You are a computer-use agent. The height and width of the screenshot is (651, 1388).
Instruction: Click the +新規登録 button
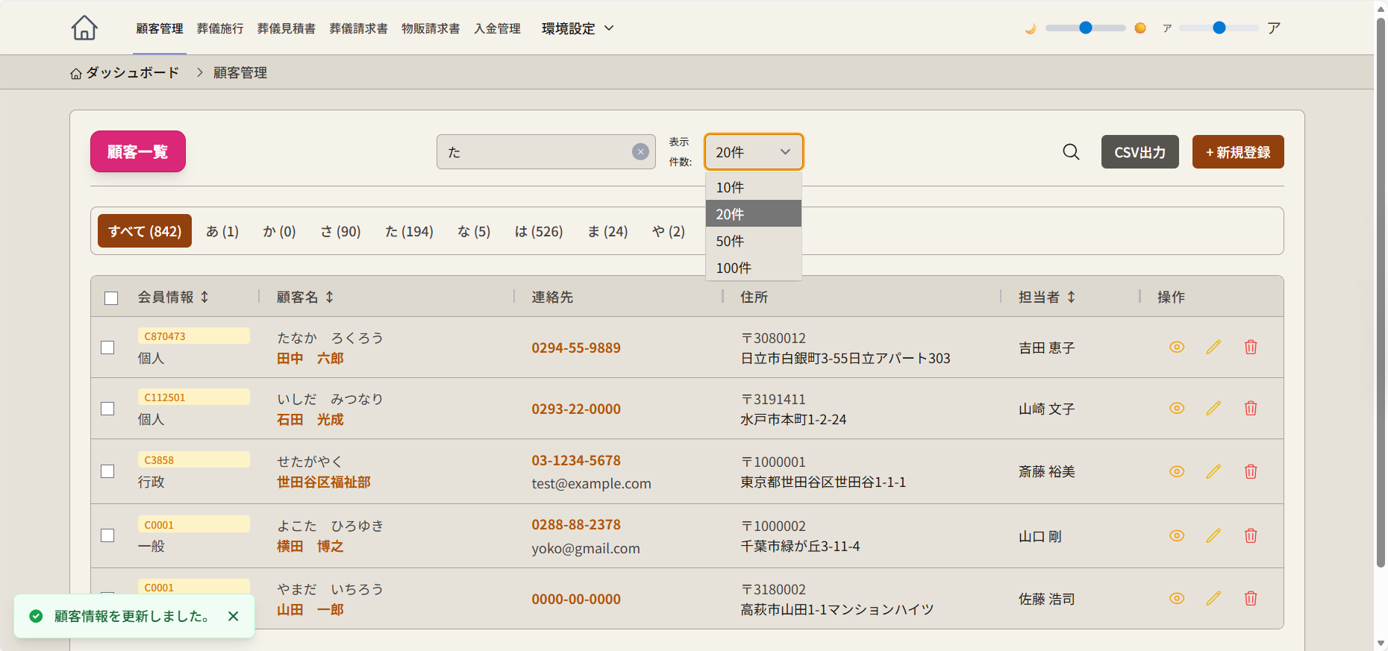pyautogui.click(x=1238, y=151)
